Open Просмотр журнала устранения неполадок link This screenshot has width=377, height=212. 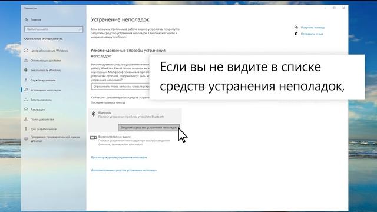point(119,157)
